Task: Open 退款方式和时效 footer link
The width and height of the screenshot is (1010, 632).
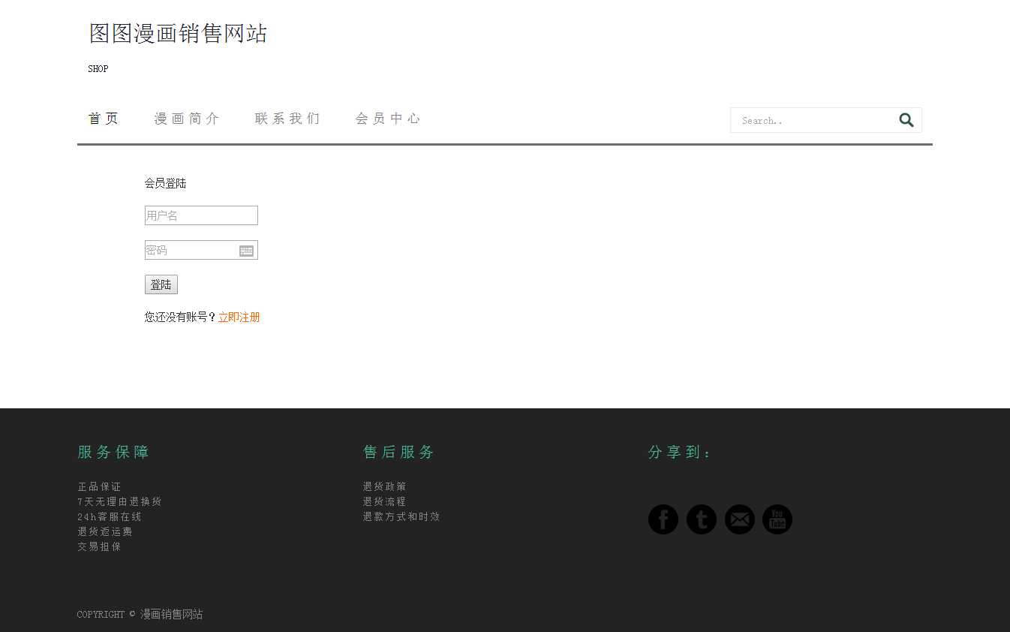Action: point(401,516)
